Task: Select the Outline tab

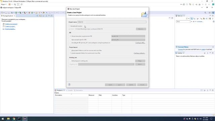Action: pos(180,53)
